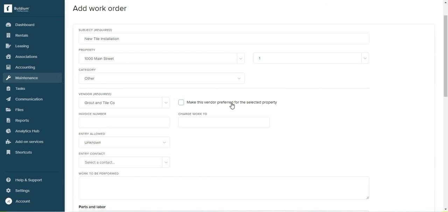Screen dimensions: 448x212
Task: Click the Invoice Number input field
Action: coord(124,122)
